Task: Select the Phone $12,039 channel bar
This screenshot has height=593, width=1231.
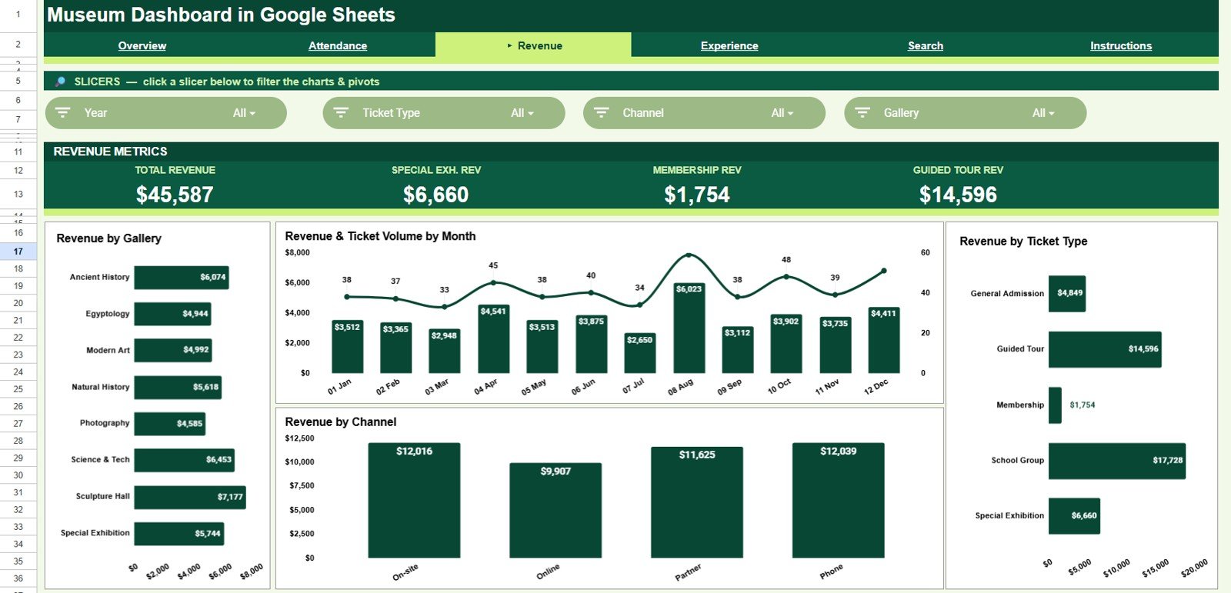Action: pos(839,500)
